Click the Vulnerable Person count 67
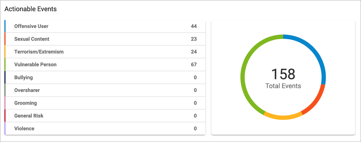Screen dimensions: 361x142 tap(193, 65)
